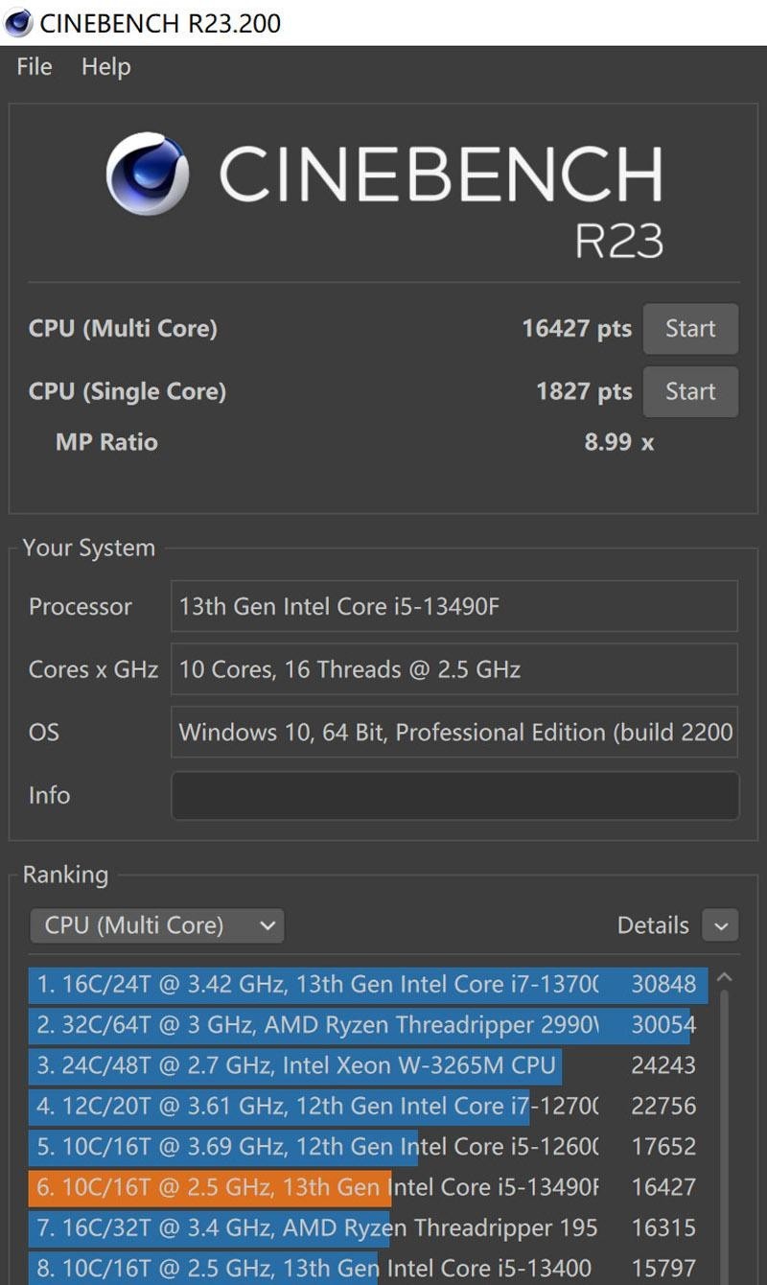This screenshot has width=767, height=1285.
Task: Open the CPU (Multi Core) ranking dropdown
Action: (x=157, y=925)
